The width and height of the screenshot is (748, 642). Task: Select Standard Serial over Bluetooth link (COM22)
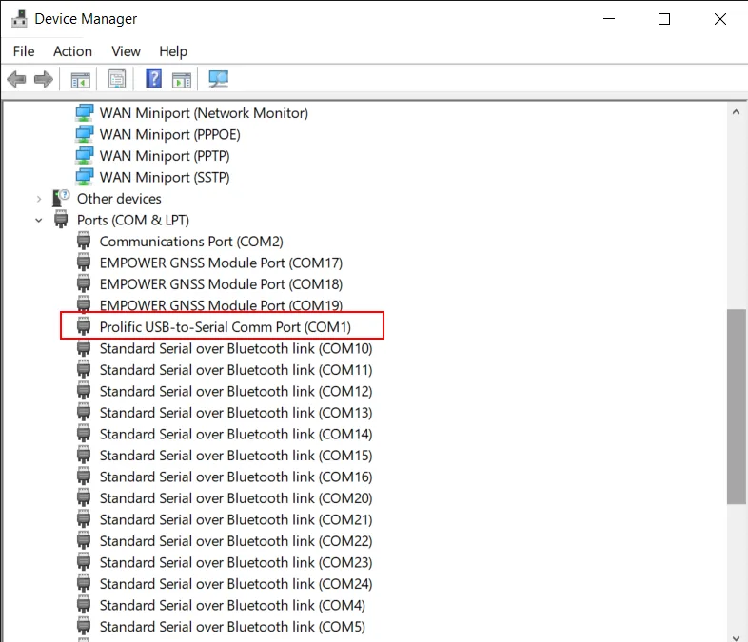click(x=236, y=541)
